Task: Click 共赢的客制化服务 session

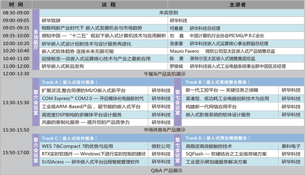Action: click(x=94, y=122)
